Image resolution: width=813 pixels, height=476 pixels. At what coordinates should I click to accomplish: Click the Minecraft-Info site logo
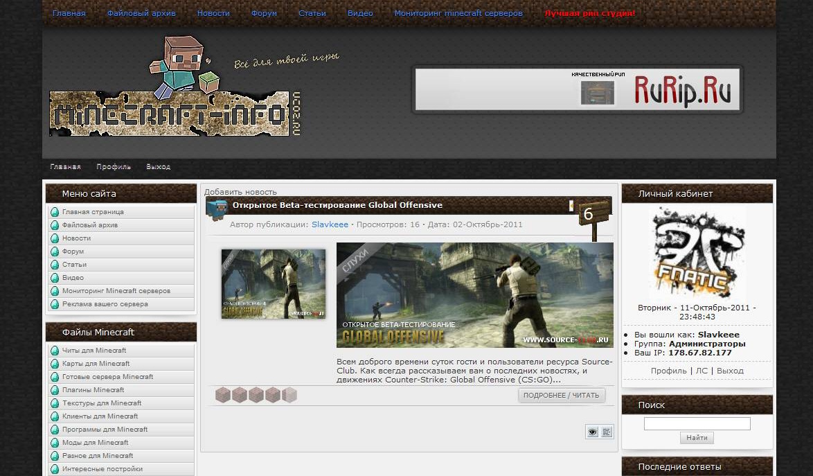pos(175,87)
